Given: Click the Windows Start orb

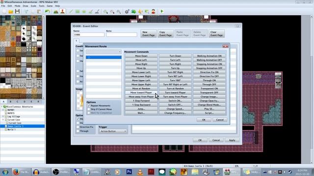Looking at the screenshot, I should (5, 172).
